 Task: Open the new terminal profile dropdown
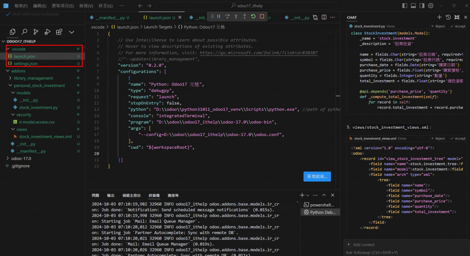click(x=308, y=195)
